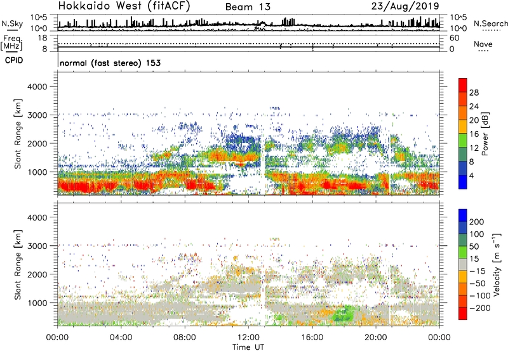
Task: Click the '200' velocity colorbar label
Action: tap(477, 222)
